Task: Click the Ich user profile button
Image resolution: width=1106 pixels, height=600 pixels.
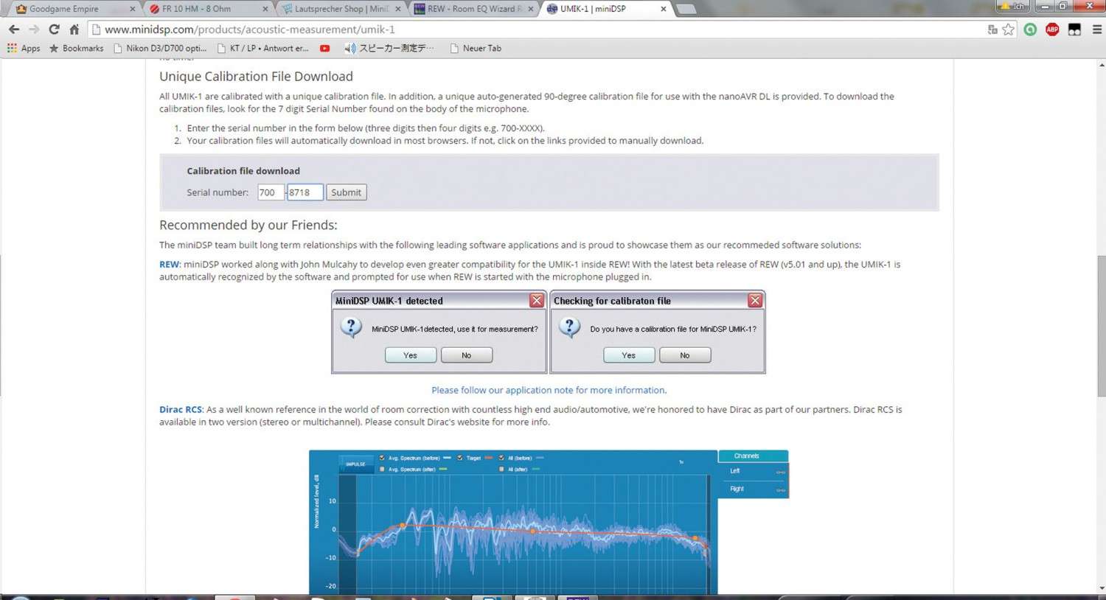Action: tap(1014, 6)
